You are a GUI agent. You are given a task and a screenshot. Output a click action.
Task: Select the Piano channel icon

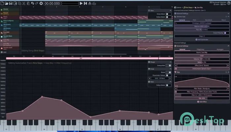(2, 17)
